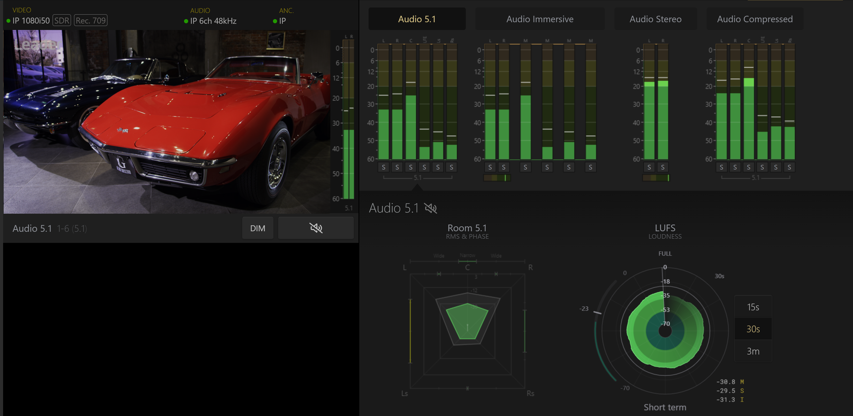This screenshot has height=416, width=853.
Task: Click the 5.1 grouping label under Audio 5.1 meters
Action: (417, 178)
